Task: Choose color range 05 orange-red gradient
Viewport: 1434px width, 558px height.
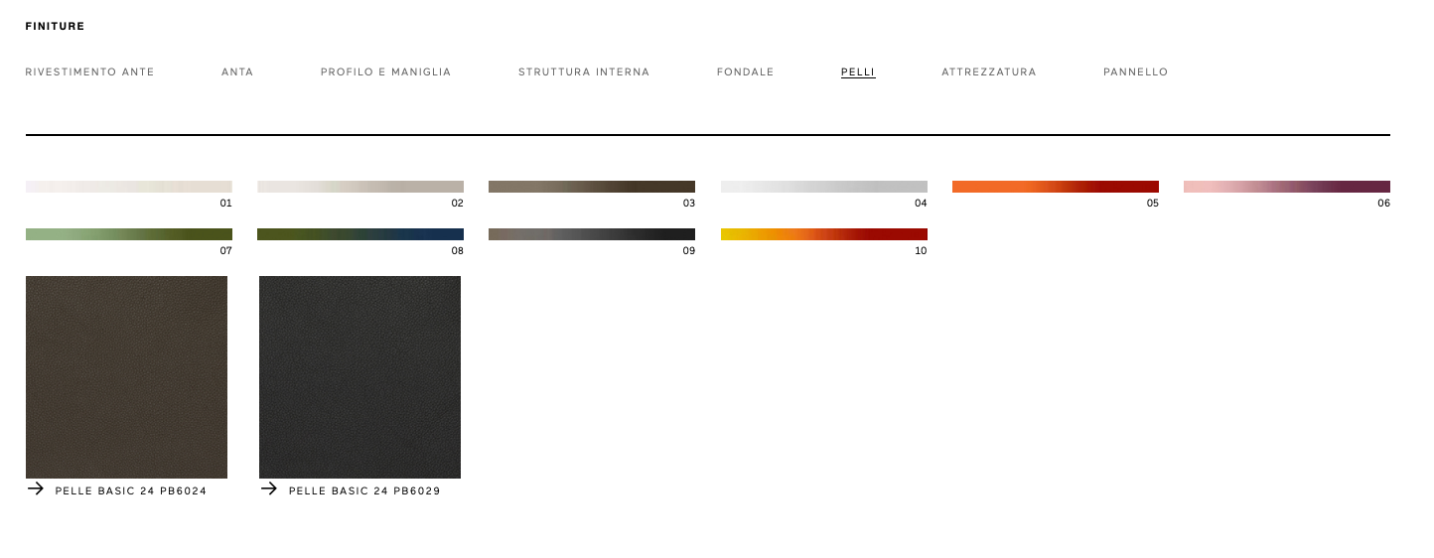Action: pyautogui.click(x=1056, y=187)
